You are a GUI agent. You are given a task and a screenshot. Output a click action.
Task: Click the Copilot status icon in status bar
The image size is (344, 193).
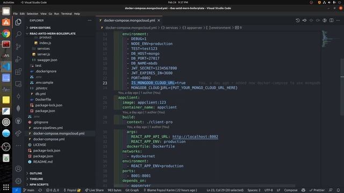pos(303,190)
